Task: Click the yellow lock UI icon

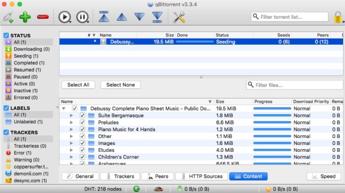Action: pyautogui.click(x=338, y=17)
